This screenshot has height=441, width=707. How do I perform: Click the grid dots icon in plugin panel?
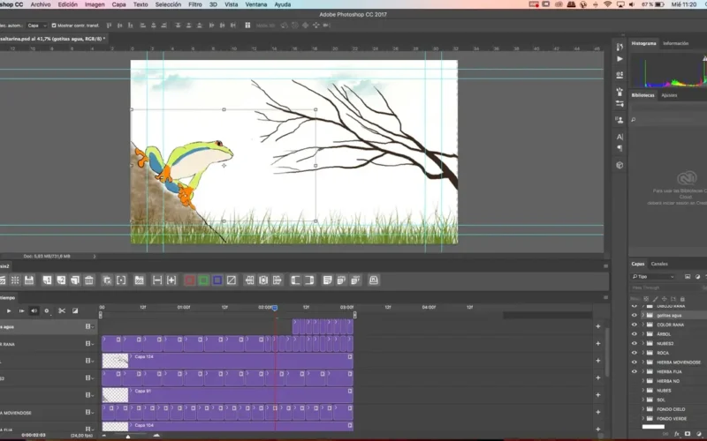[x=15, y=280]
